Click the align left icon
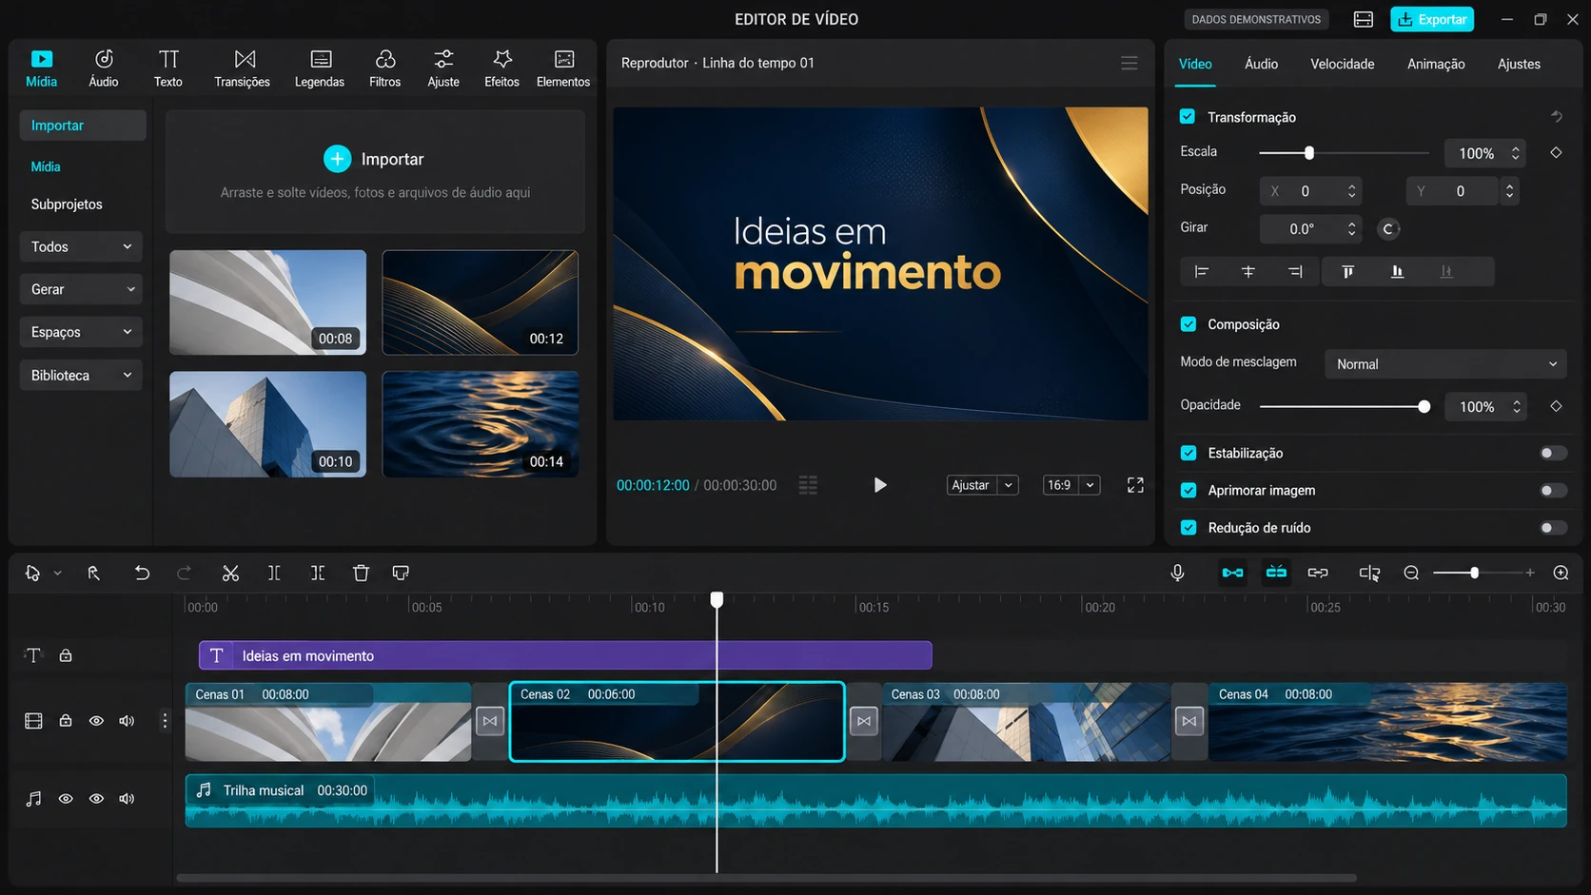The height and width of the screenshot is (895, 1591). coord(1202,272)
